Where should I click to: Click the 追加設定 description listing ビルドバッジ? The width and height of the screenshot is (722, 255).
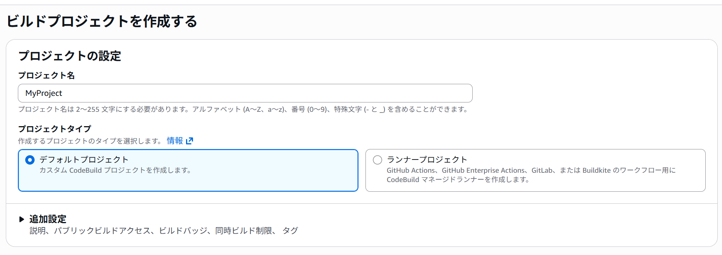click(x=164, y=231)
